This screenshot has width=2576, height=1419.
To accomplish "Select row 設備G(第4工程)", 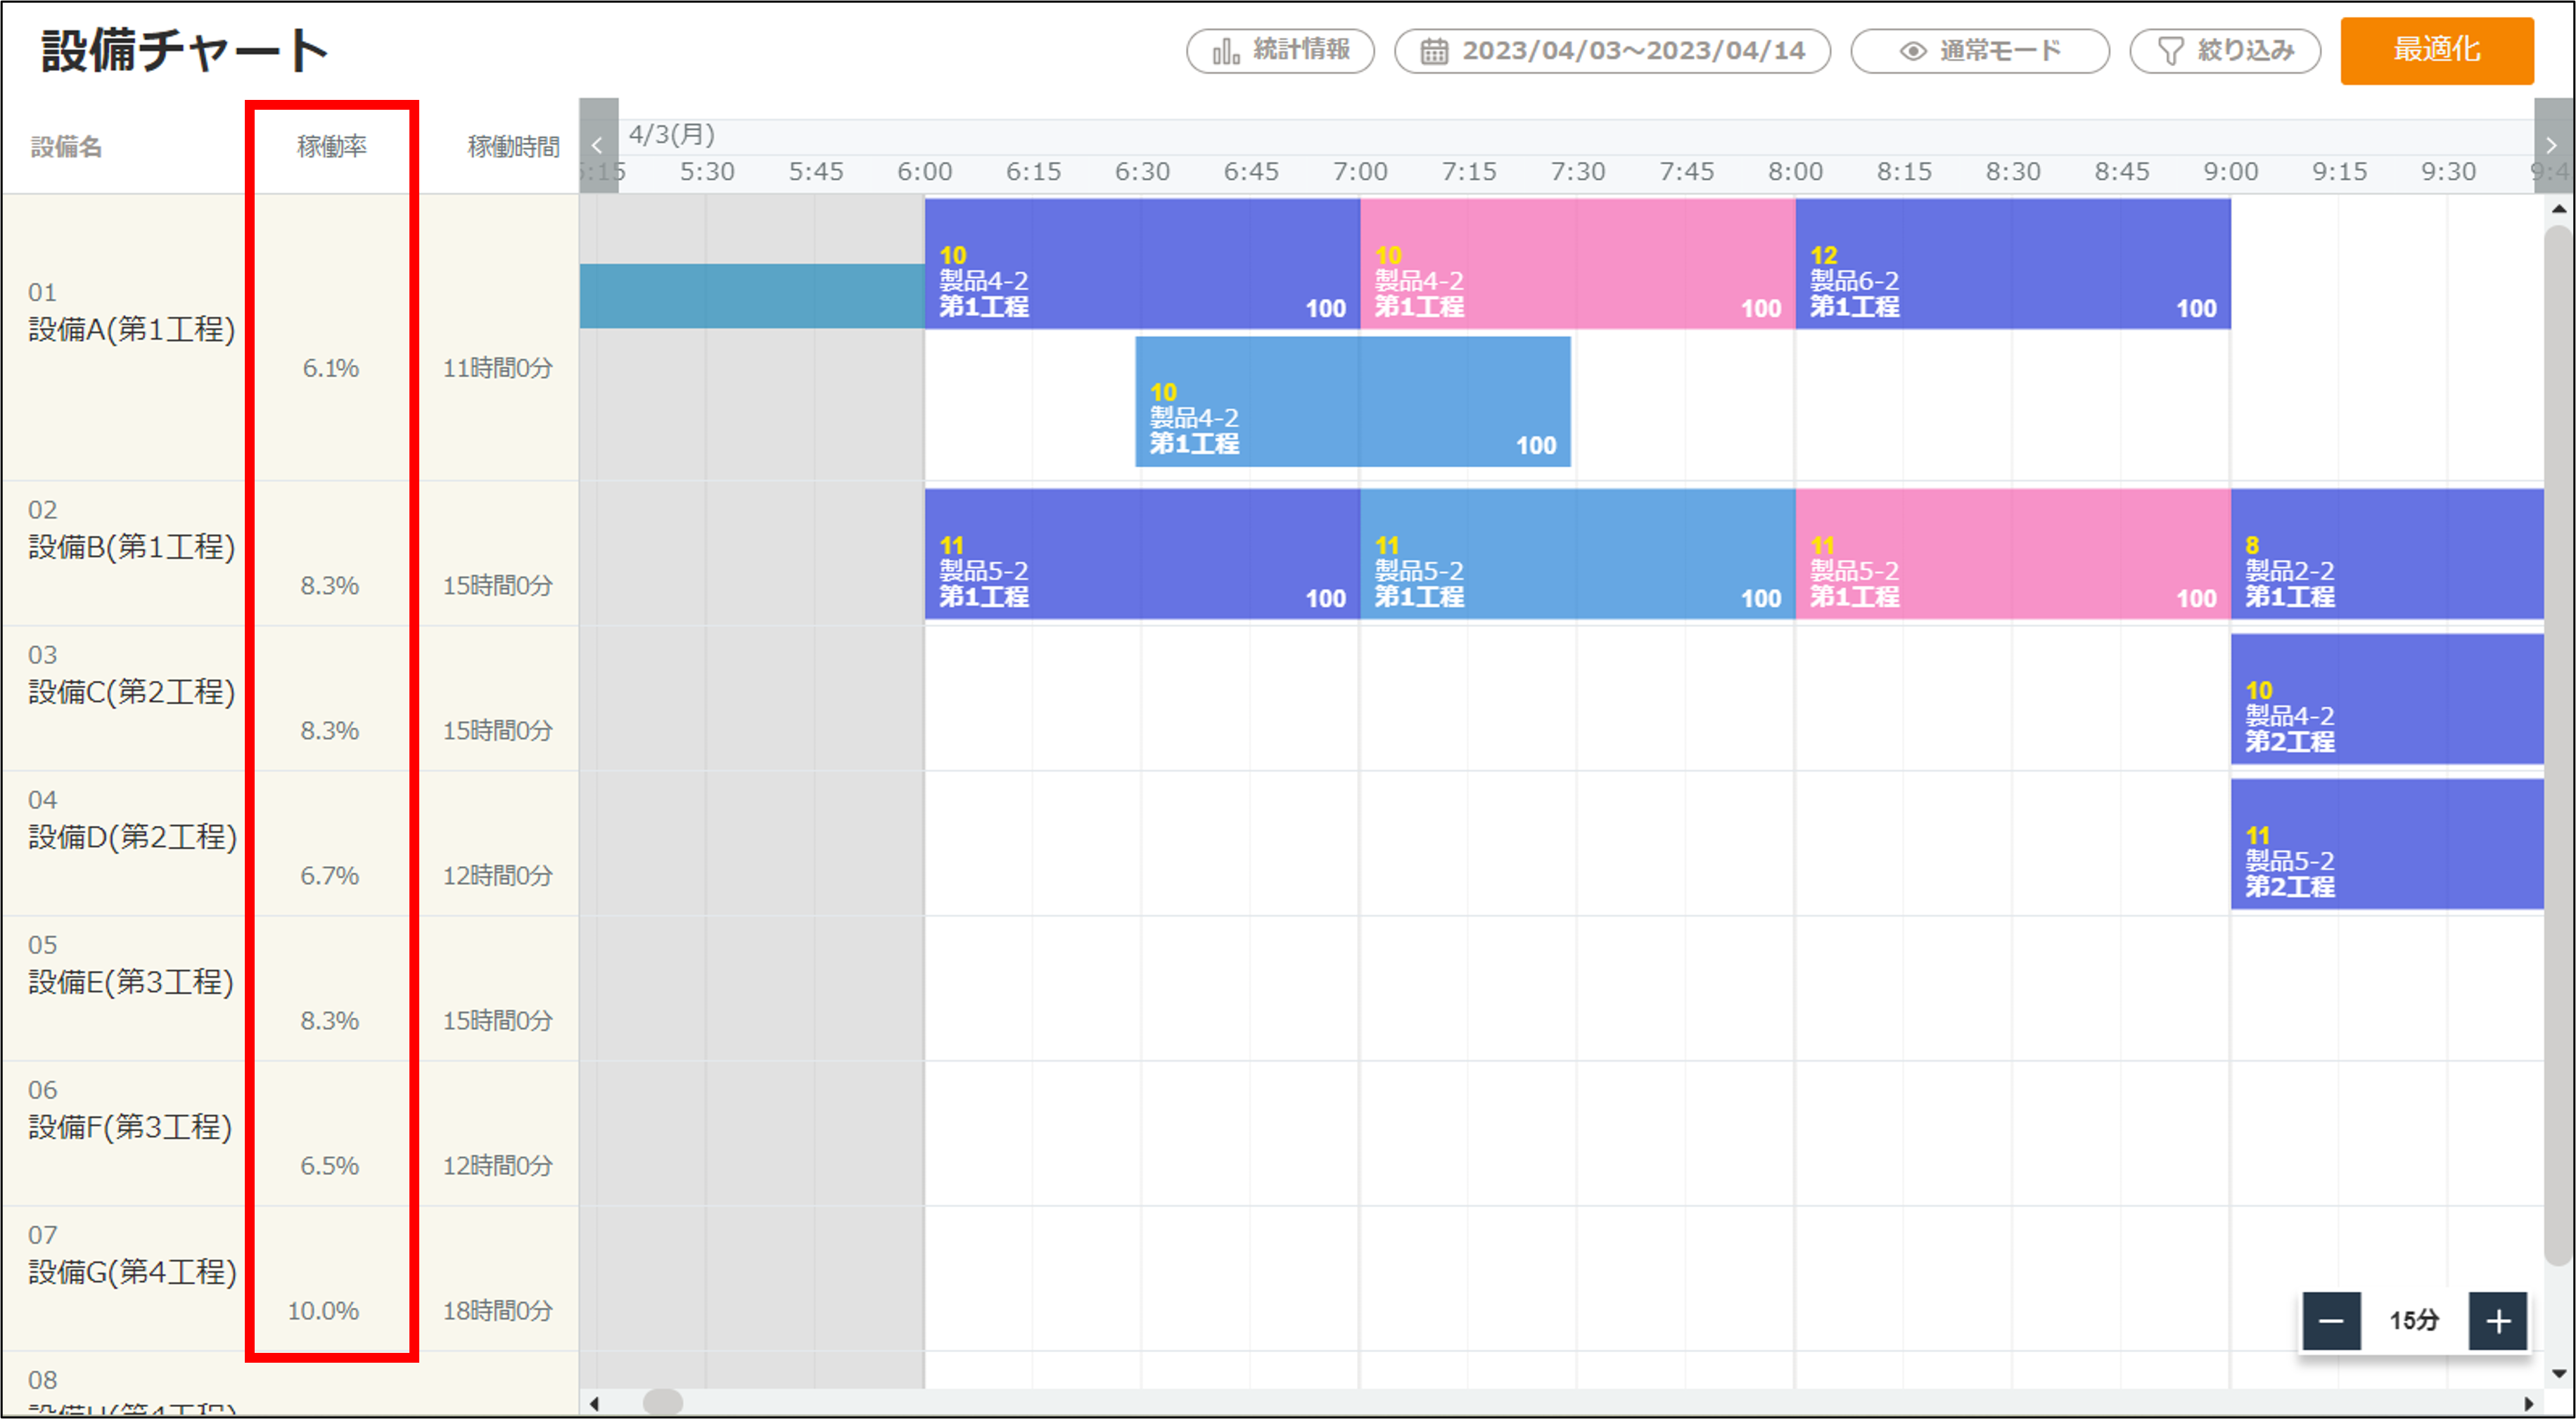I will pyautogui.click(x=132, y=1271).
